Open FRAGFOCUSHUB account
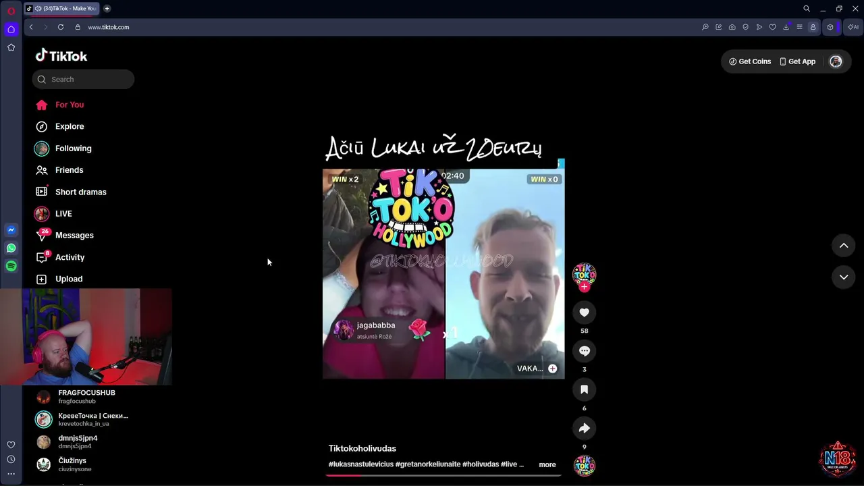The image size is (864, 486). coord(88,396)
